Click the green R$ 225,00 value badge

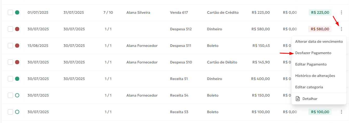pos(320,12)
